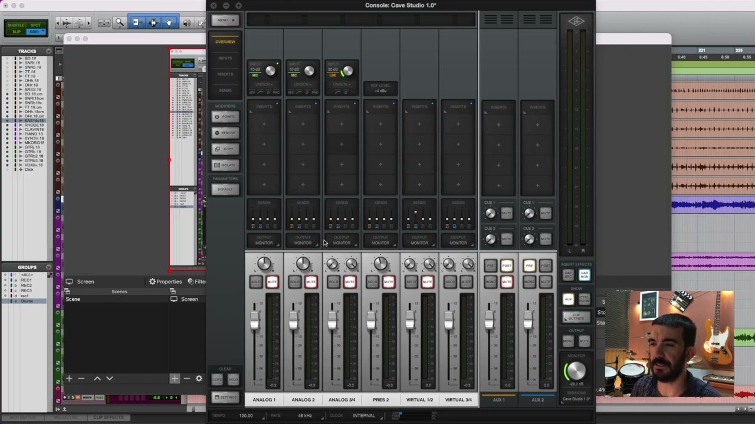
Task: Add a scene with plus icon
Action: pyautogui.click(x=69, y=379)
